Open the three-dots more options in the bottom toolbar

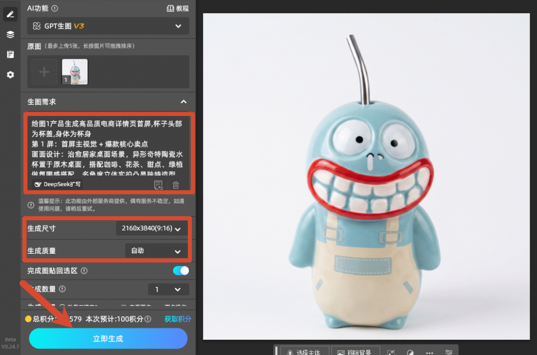pyautogui.click(x=429, y=352)
